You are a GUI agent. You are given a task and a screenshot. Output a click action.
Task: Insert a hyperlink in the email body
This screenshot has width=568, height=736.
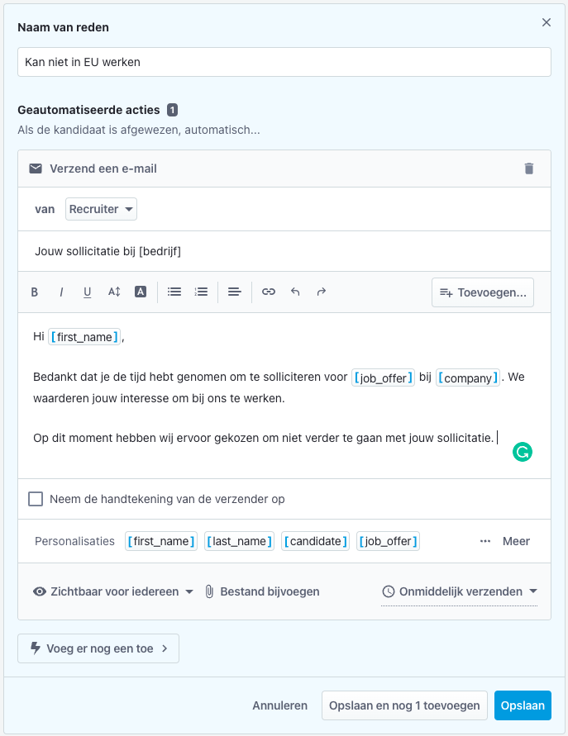269,292
